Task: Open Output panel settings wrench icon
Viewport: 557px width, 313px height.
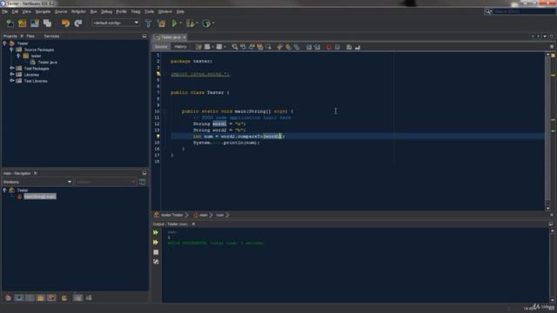Action: (x=156, y=262)
